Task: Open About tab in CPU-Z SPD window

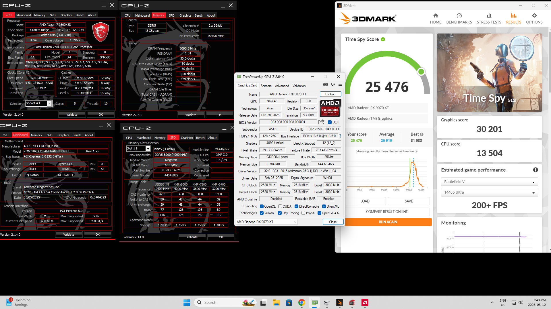Action: [212, 138]
